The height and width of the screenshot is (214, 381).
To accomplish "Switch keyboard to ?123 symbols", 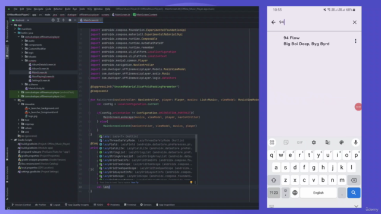I will tap(274, 193).
